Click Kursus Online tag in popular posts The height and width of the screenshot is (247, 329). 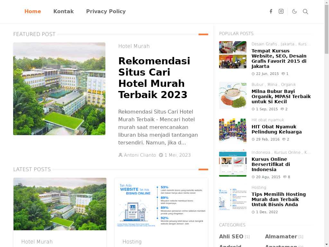pyautogui.click(x=287, y=152)
